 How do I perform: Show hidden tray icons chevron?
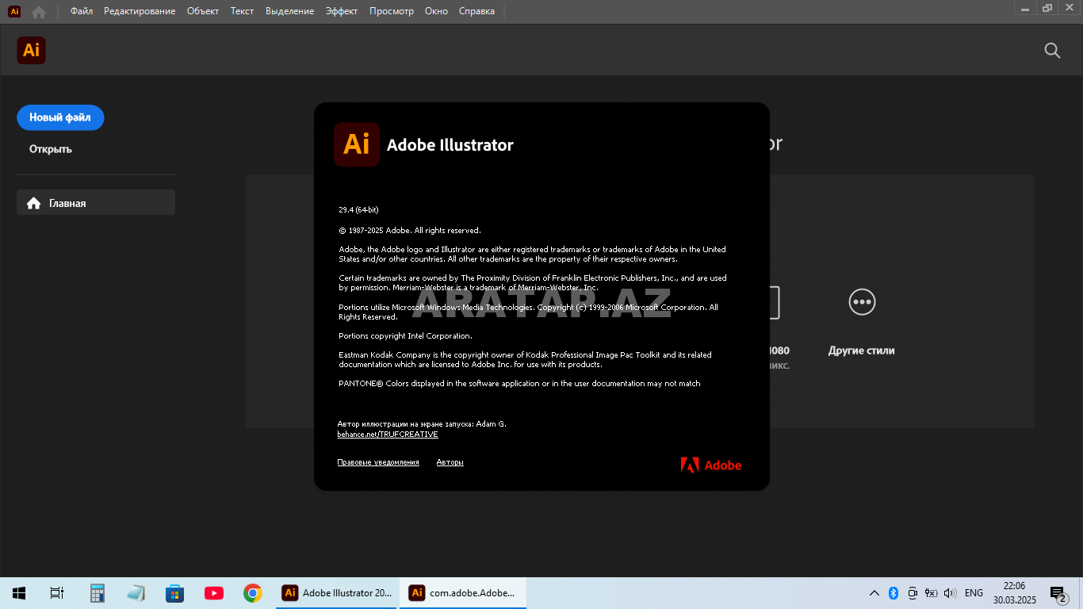[x=874, y=592]
